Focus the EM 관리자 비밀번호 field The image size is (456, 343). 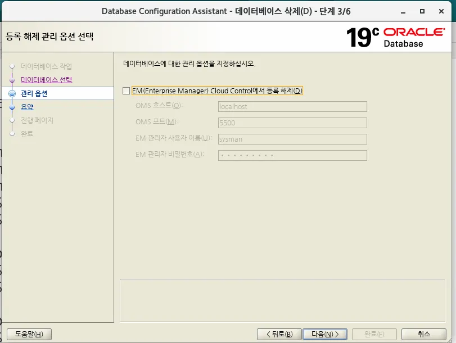point(292,155)
